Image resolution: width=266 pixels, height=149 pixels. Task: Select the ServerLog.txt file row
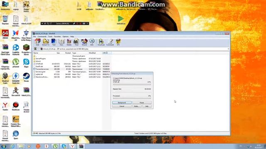click(x=72, y=72)
